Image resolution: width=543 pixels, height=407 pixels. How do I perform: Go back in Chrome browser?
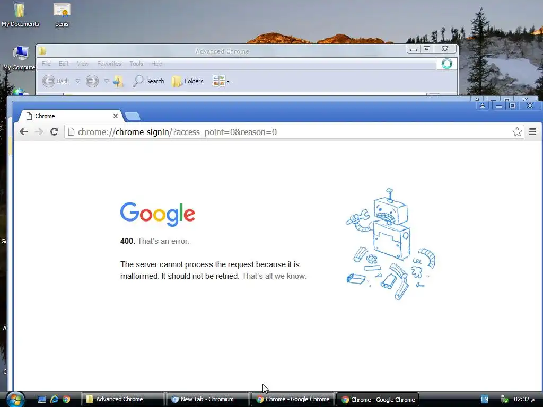point(23,132)
